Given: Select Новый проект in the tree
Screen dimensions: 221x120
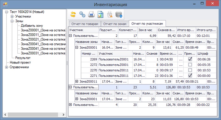Looking at the screenshot, I should 20,63.
